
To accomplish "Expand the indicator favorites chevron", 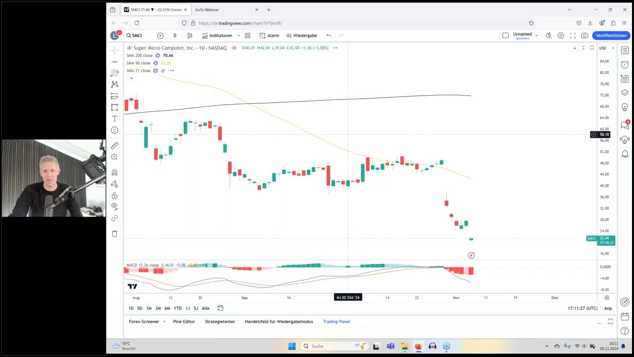I will (238, 36).
